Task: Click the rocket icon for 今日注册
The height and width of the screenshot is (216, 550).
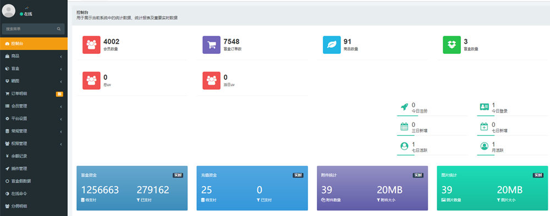Action: (404, 107)
